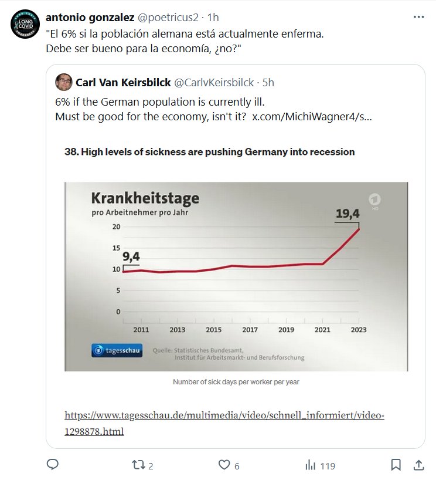Like the post with the heart icon
436x480 pixels.
223,465
